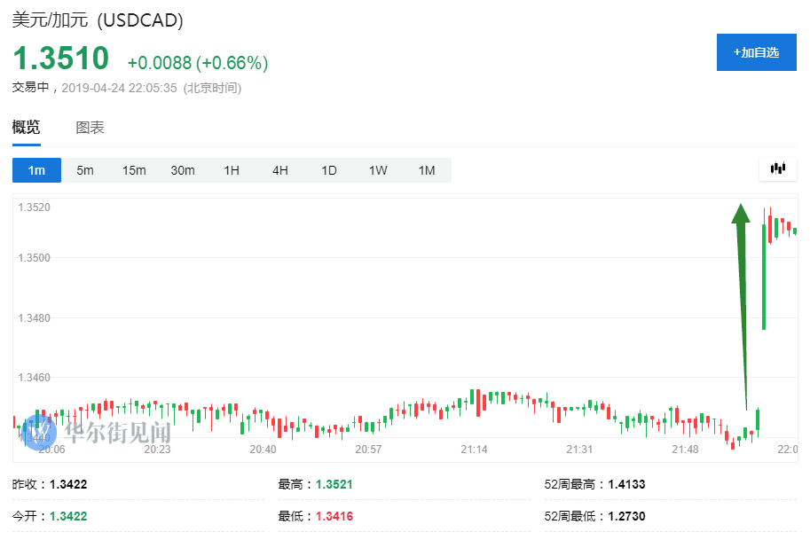This screenshot has width=810, height=540.
Task: Click the 华尔街见闻 watermark logo
Action: 96,432
